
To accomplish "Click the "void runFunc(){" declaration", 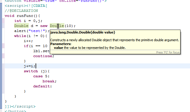I will pos(22,16).
